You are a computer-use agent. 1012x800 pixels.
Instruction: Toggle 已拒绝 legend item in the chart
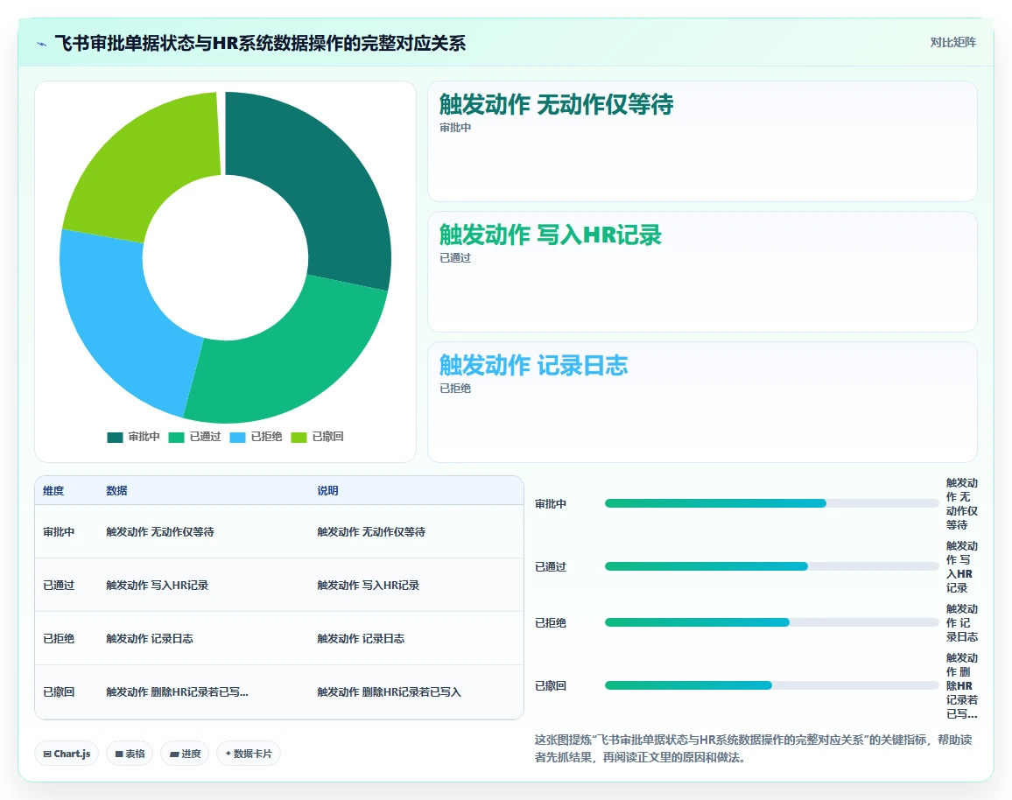click(x=257, y=437)
